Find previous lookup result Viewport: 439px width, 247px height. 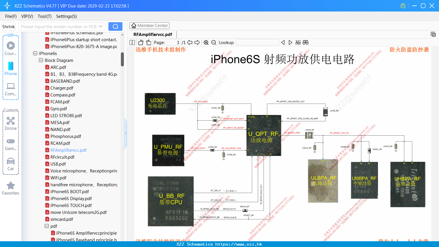click(x=283, y=42)
